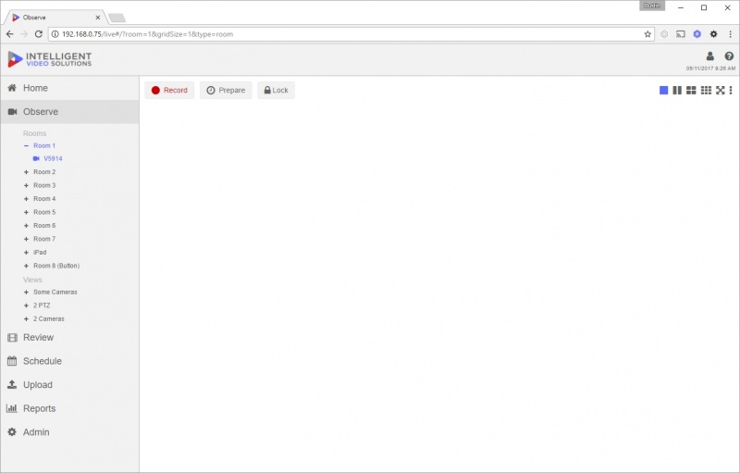Choose the four-tile grid layout icon
The height and width of the screenshot is (473, 740).
click(691, 90)
